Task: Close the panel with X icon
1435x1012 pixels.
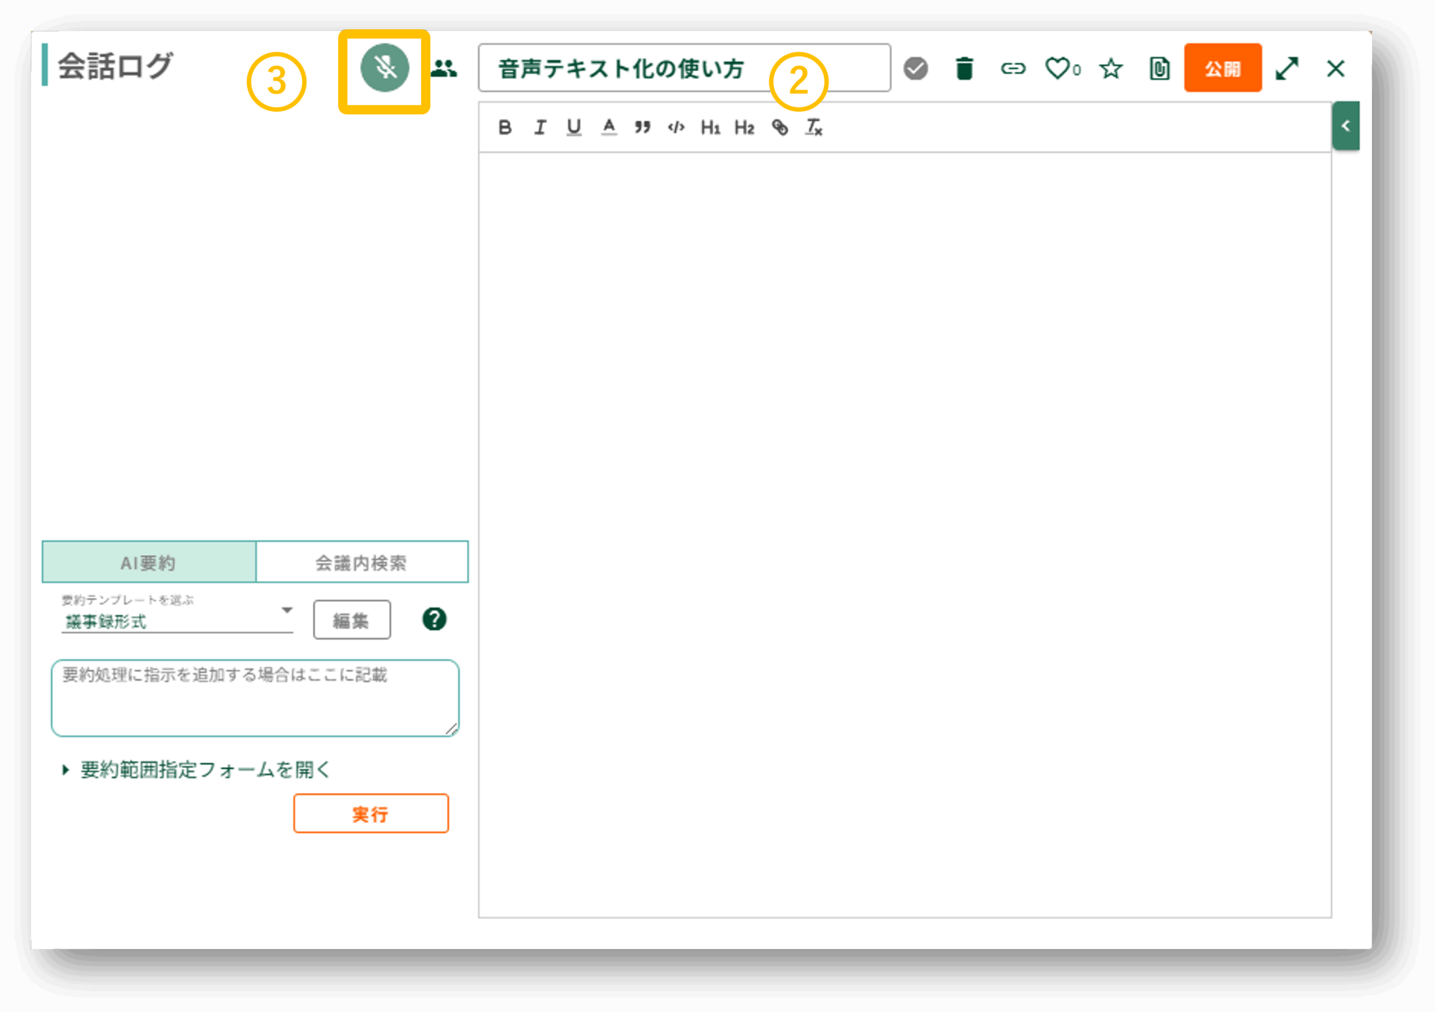Action: tap(1335, 68)
